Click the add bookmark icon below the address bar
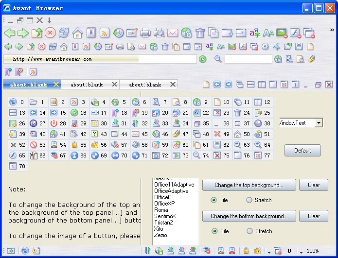This screenshot has width=338, height=258. pos(8,72)
